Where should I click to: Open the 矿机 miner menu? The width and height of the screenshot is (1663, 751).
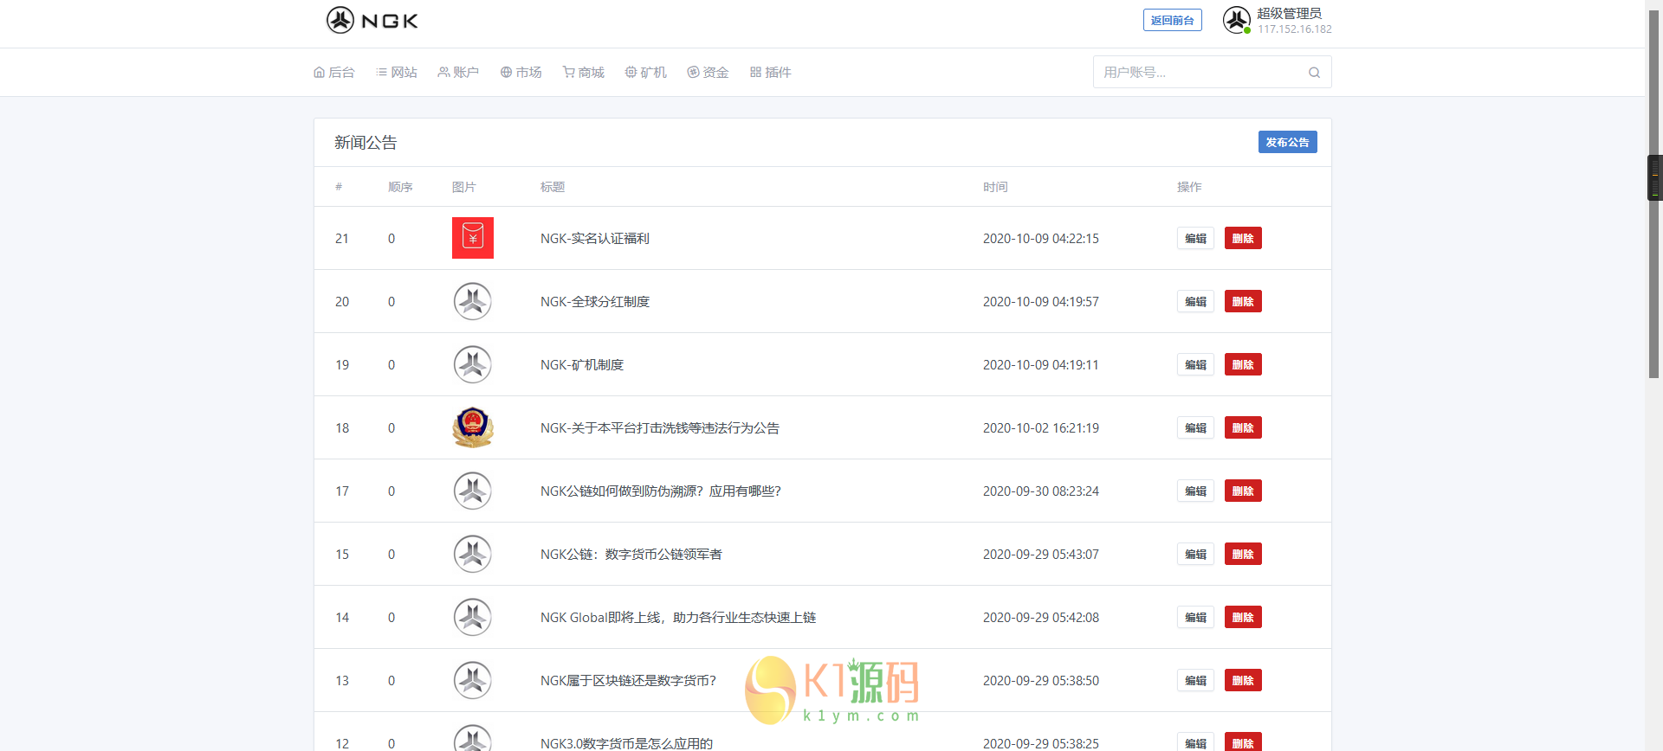(x=646, y=73)
